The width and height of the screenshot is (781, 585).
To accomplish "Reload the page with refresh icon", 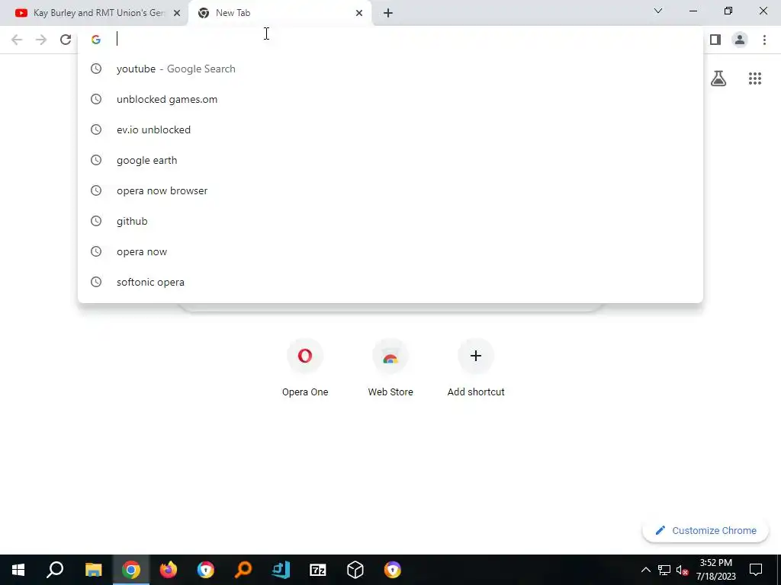I will [66, 40].
